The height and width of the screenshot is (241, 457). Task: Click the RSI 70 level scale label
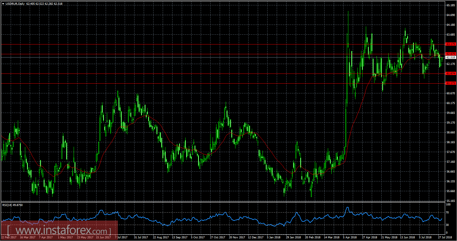447,213
